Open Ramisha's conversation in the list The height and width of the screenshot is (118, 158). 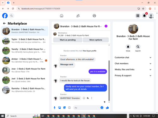click(x=25, y=90)
